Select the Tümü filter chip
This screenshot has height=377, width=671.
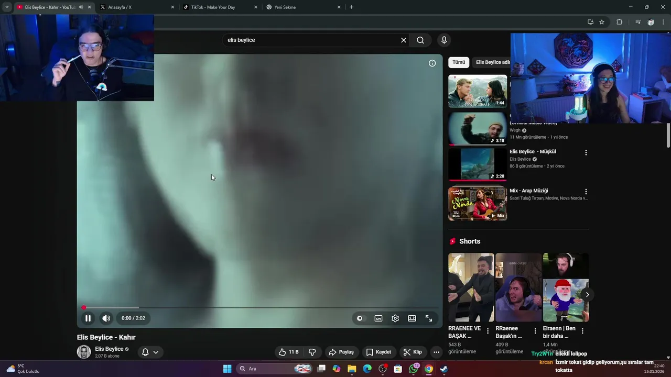click(459, 62)
